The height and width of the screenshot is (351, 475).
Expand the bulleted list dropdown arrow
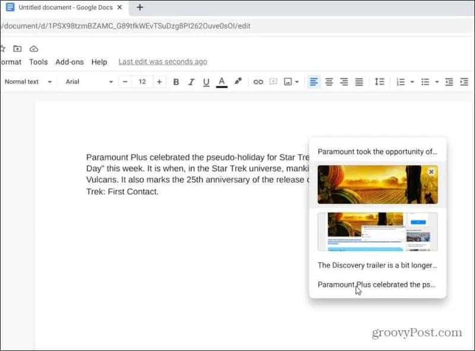(x=437, y=82)
